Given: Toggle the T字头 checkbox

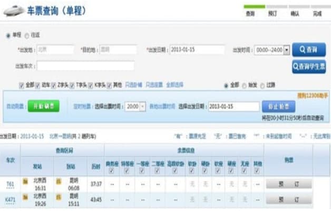Looking at the screenshot, I should pos(72,85).
